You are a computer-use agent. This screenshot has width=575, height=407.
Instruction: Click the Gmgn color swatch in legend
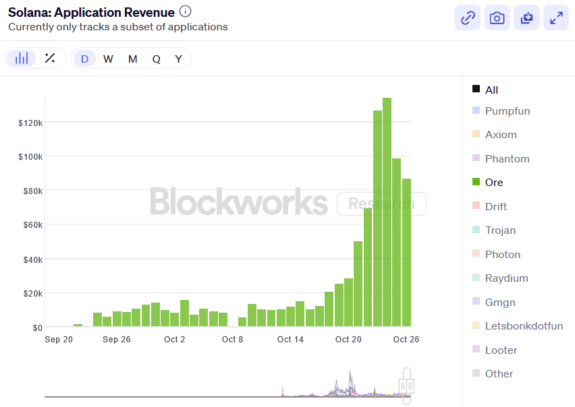[476, 301]
